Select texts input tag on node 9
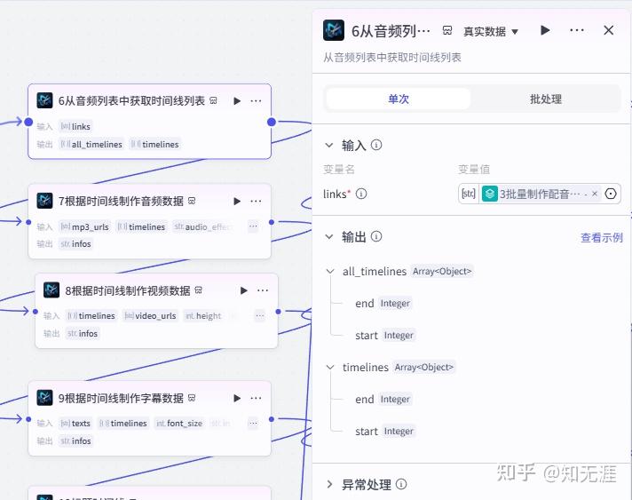The height and width of the screenshot is (500, 632). [x=75, y=424]
